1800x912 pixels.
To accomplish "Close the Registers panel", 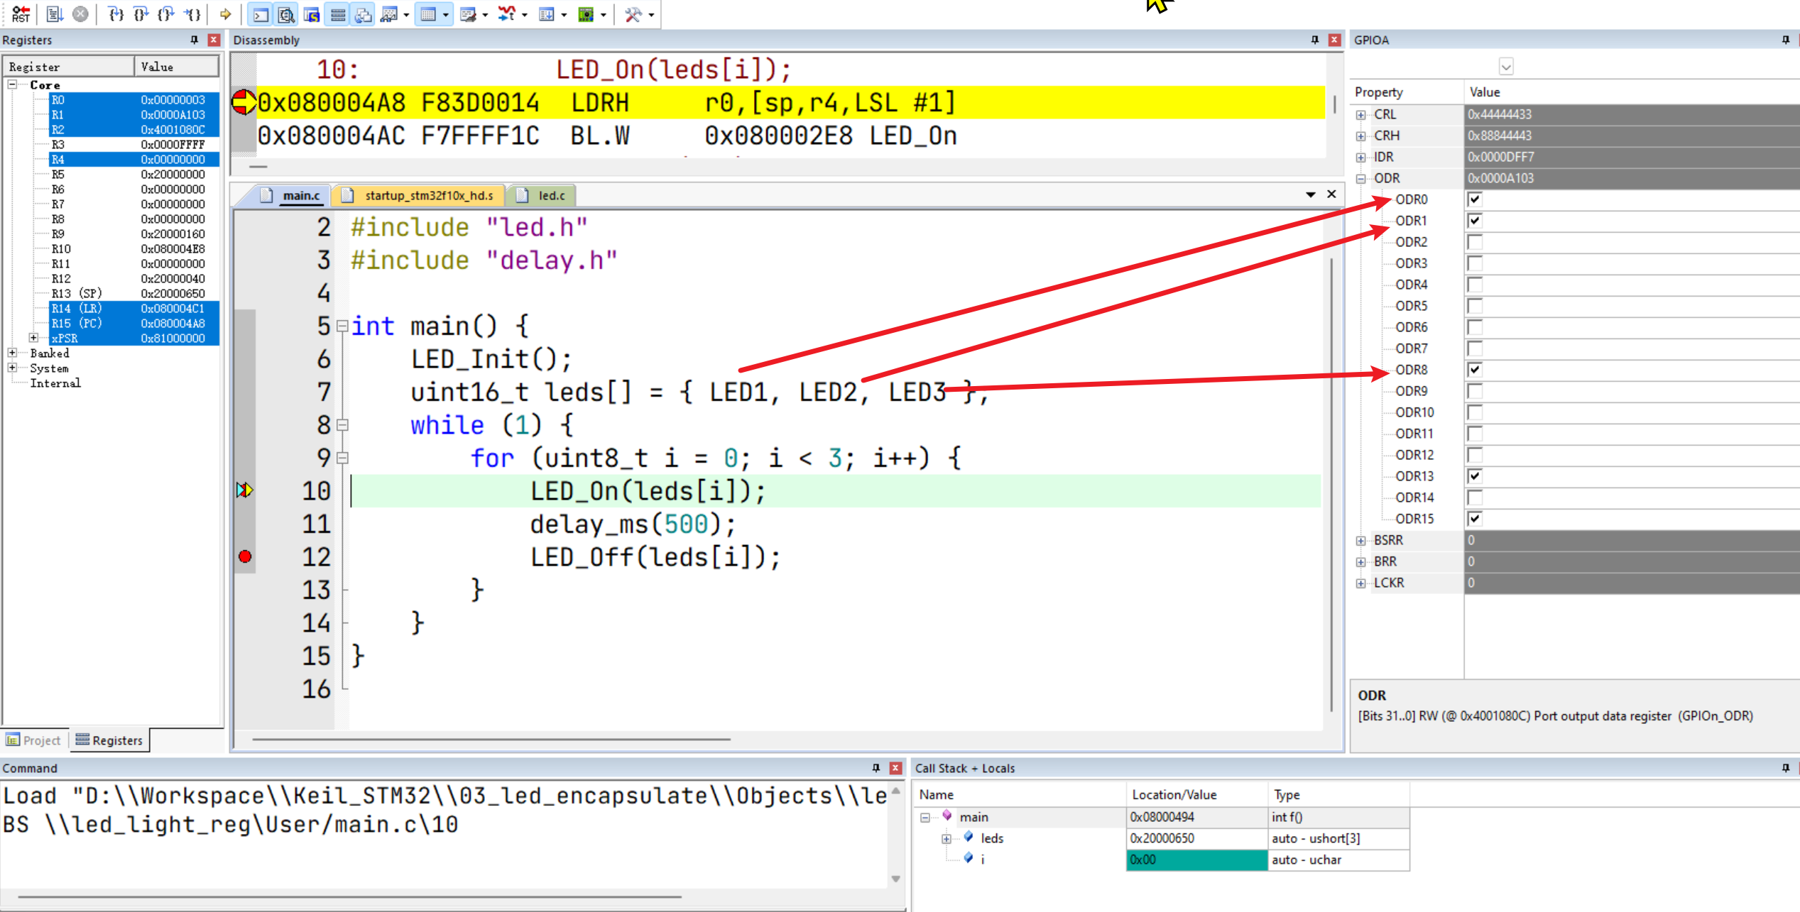I will pyautogui.click(x=213, y=40).
